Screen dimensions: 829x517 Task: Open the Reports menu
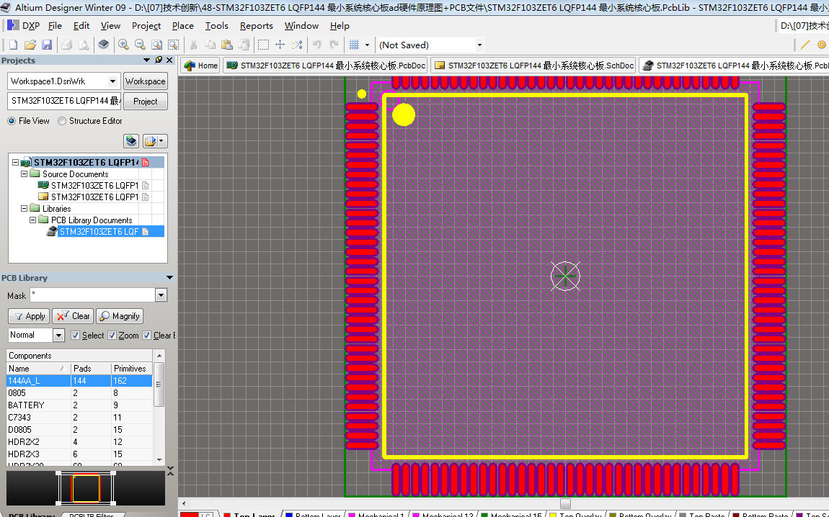tap(257, 25)
